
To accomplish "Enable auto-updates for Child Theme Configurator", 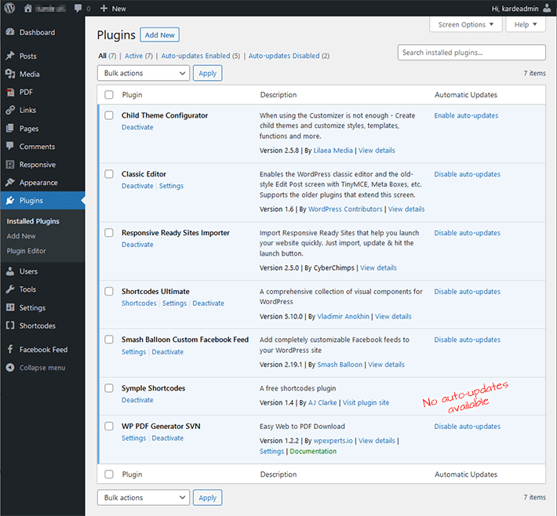I will [x=466, y=115].
